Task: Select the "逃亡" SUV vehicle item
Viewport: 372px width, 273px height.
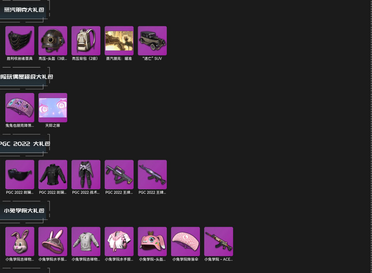Action: [152, 41]
